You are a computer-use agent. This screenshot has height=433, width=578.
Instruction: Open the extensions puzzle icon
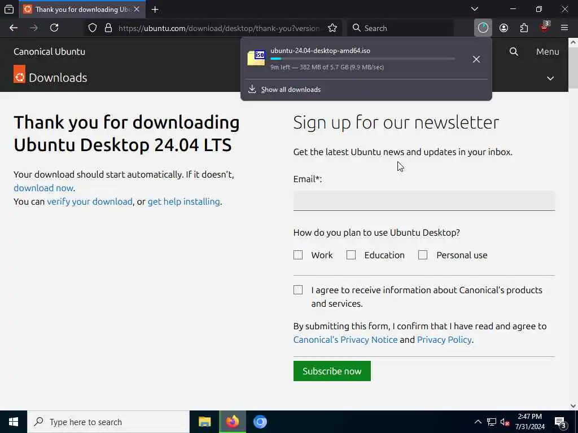coord(524,28)
